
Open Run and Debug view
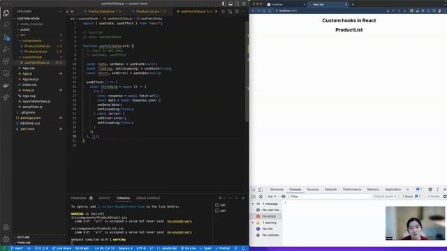[6, 49]
